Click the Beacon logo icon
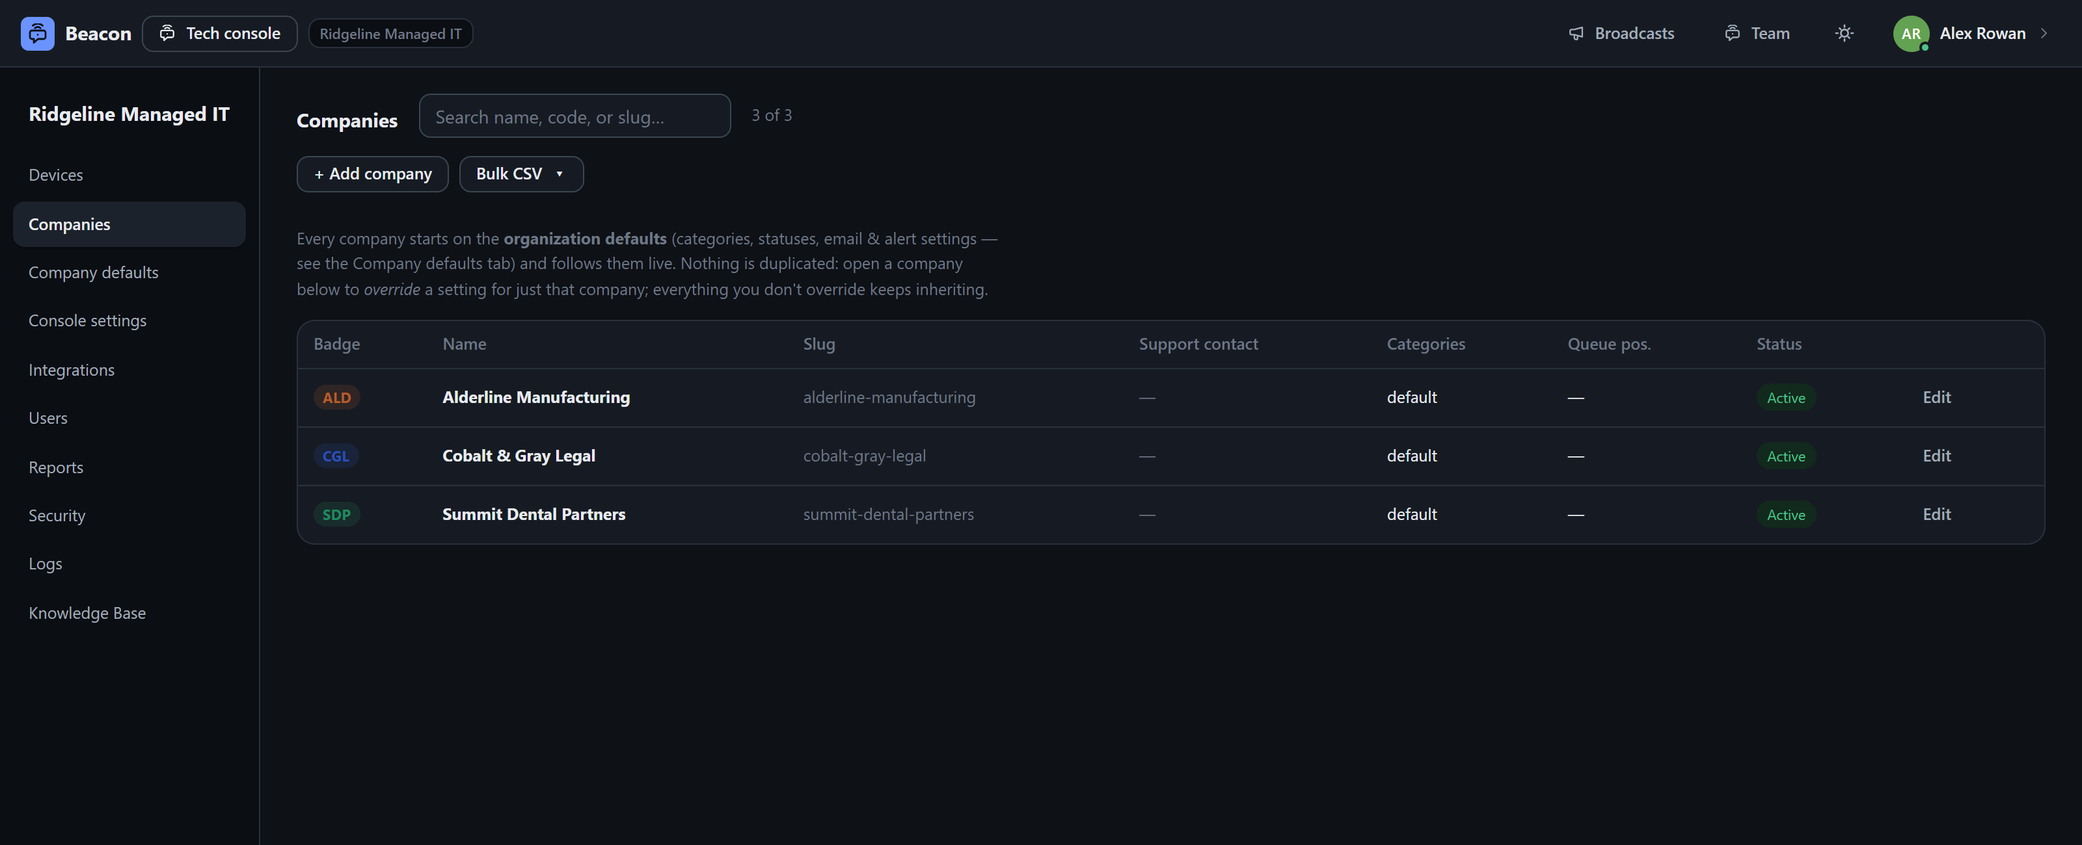Screen dimensions: 2082x845 [x=37, y=33]
